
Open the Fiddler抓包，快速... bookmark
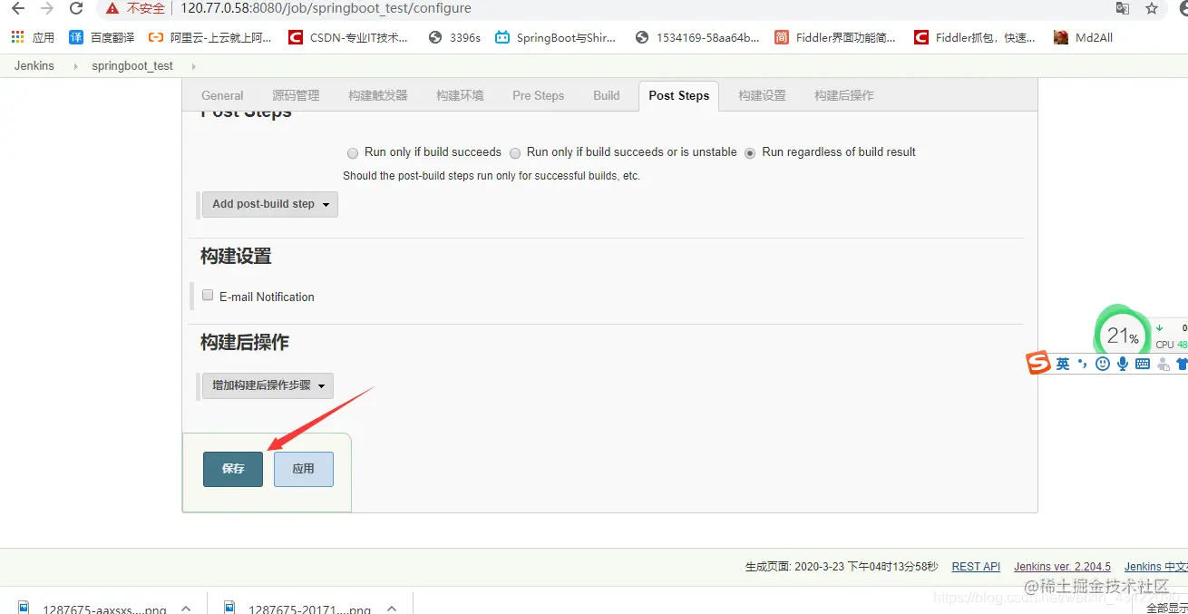[975, 37]
